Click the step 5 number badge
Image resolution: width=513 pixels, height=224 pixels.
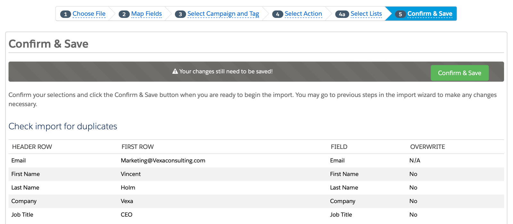coord(400,14)
